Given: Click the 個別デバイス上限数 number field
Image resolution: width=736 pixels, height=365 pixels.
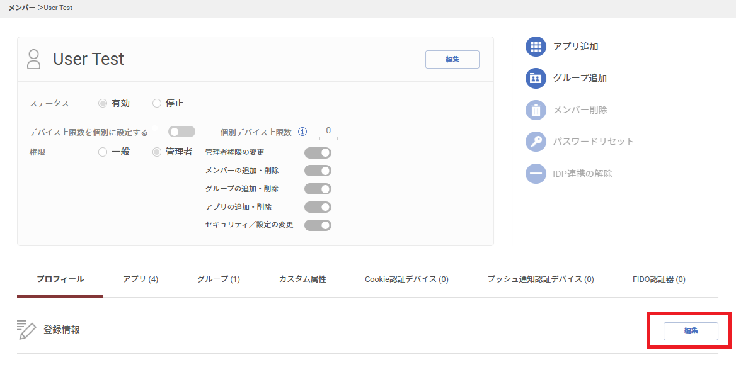Looking at the screenshot, I should tap(328, 132).
